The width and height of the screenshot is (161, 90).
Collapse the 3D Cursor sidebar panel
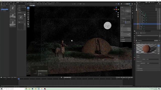pyautogui.click(x=126, y=25)
